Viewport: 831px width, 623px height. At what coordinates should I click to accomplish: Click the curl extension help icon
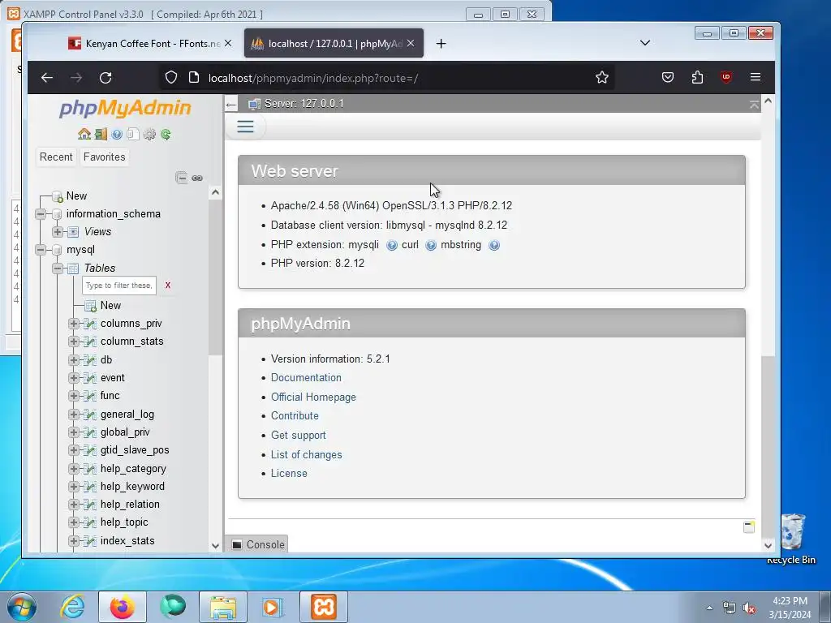[431, 245]
